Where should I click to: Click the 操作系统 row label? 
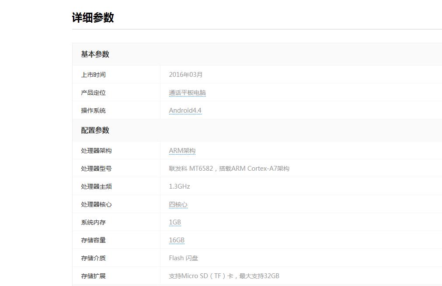[x=93, y=110]
